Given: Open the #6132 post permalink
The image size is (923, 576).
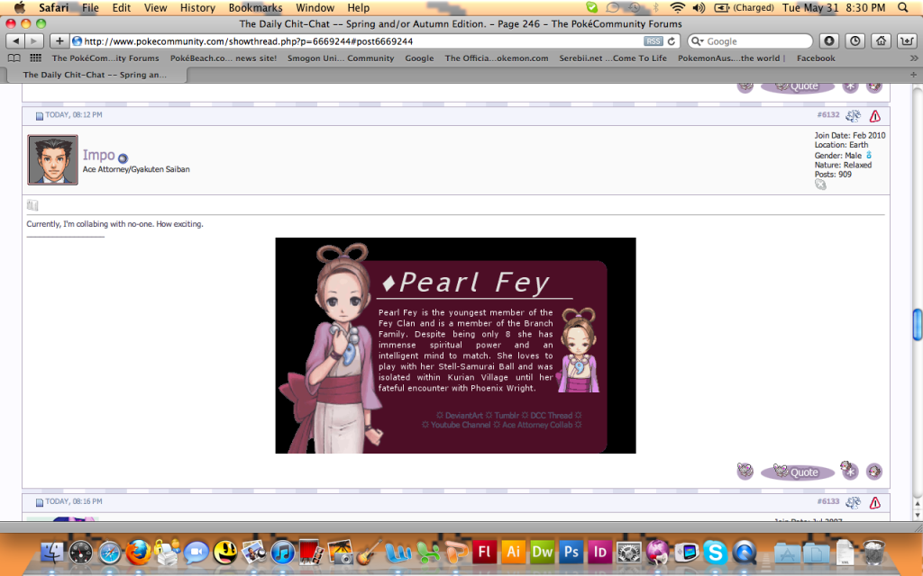Looking at the screenshot, I should coord(828,114).
